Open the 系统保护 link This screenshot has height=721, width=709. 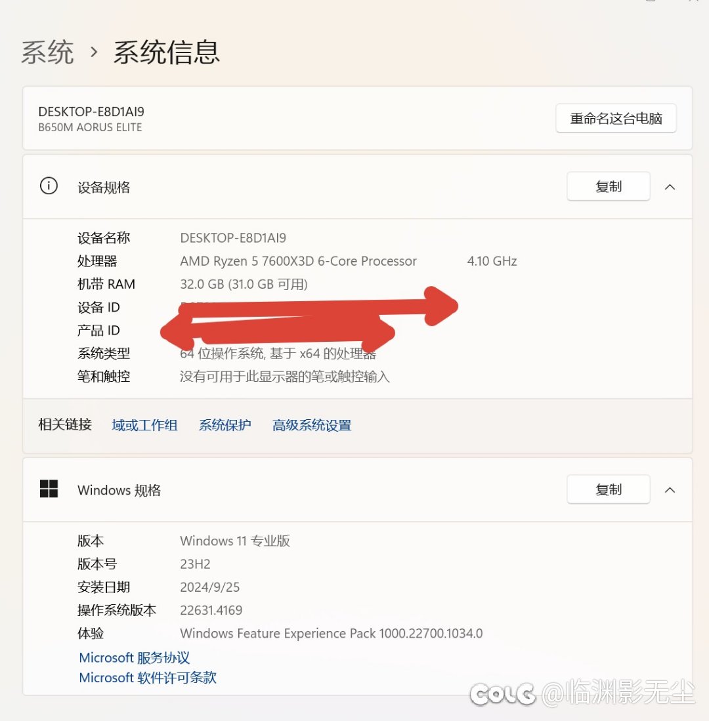[225, 425]
